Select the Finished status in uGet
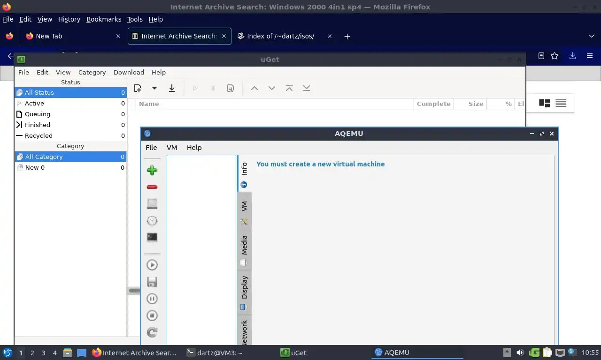This screenshot has height=360, width=601. pos(70,125)
